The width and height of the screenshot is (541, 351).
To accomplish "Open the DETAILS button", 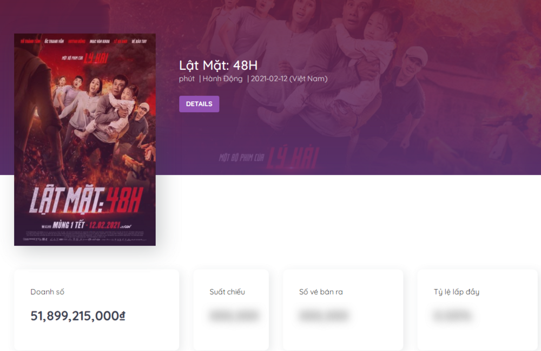I will click(199, 104).
